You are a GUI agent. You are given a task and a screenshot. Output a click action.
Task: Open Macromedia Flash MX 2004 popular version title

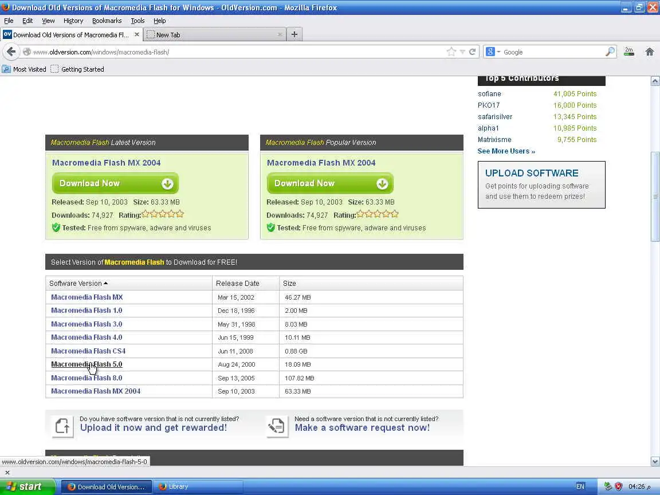point(321,163)
